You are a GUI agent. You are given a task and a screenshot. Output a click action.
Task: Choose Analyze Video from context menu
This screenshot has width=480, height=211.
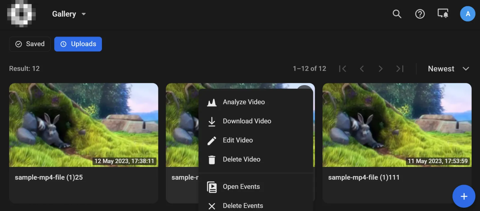[x=256, y=102]
